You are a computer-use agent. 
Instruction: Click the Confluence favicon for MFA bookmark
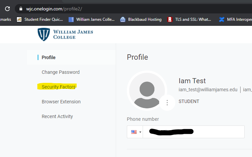click(222, 19)
